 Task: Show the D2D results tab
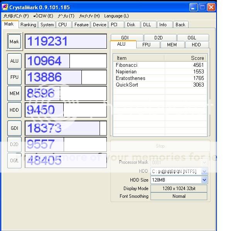point(159,37)
